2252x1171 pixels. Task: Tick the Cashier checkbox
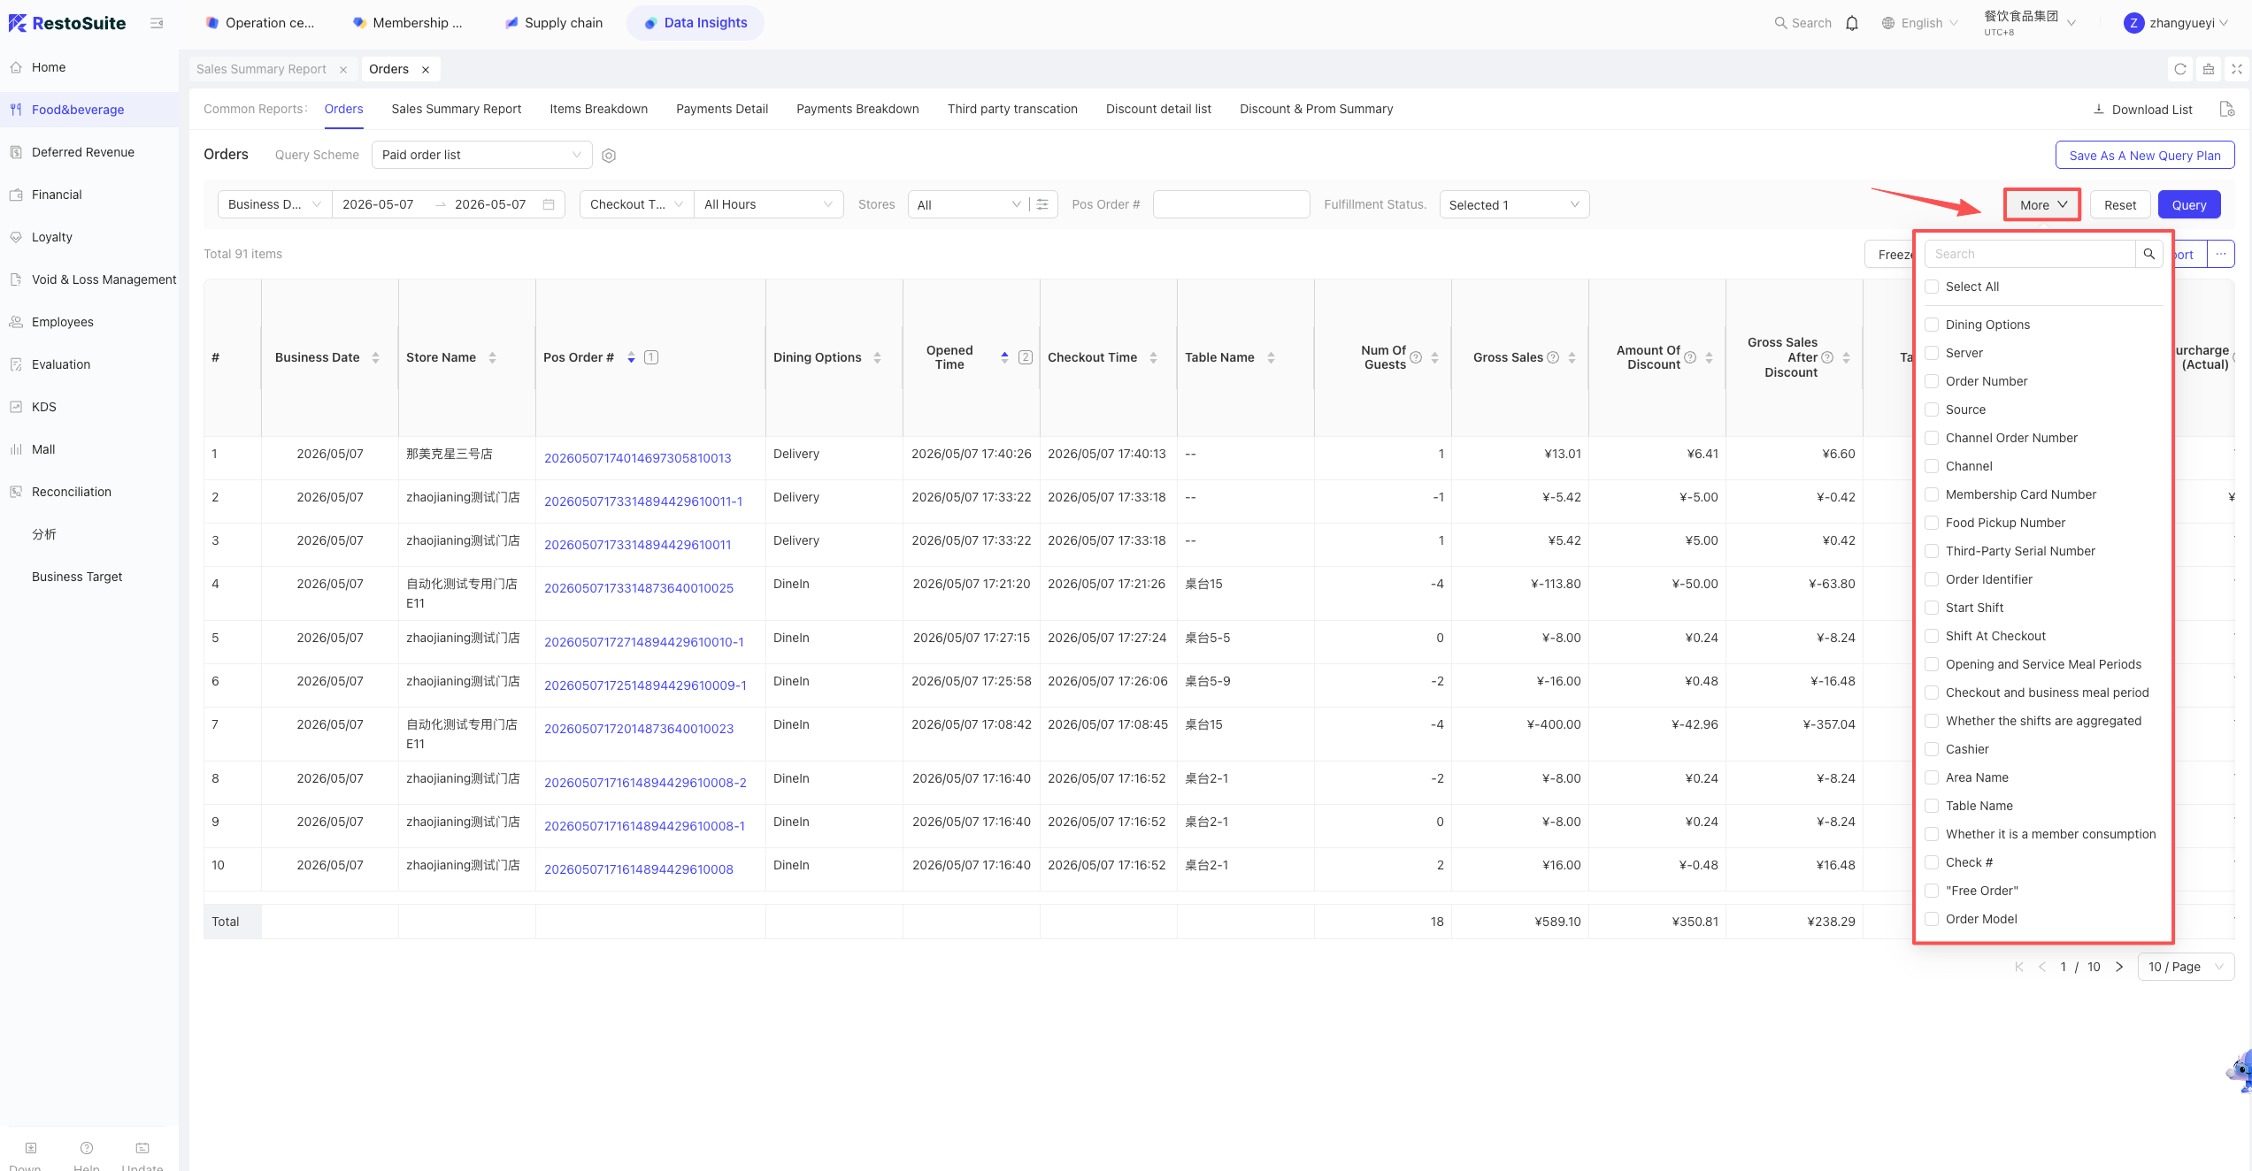click(1932, 749)
